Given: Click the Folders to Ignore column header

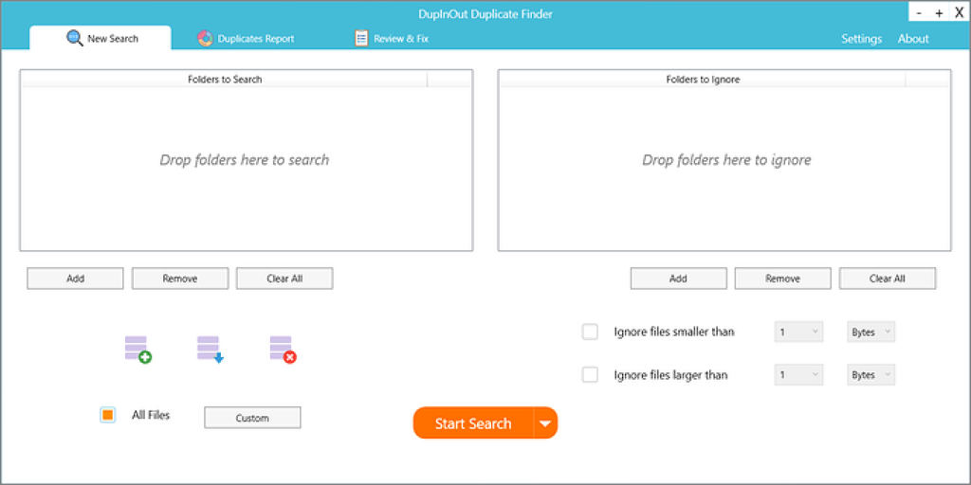Looking at the screenshot, I should (x=703, y=80).
